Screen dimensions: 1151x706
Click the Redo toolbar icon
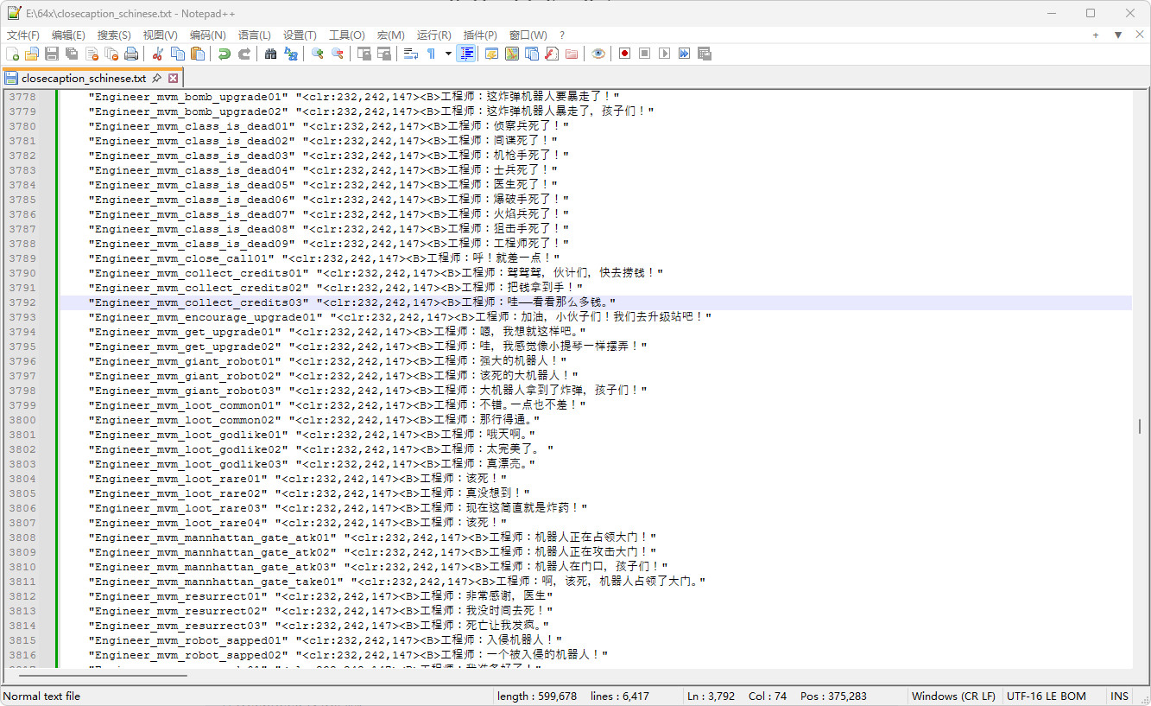coord(244,54)
